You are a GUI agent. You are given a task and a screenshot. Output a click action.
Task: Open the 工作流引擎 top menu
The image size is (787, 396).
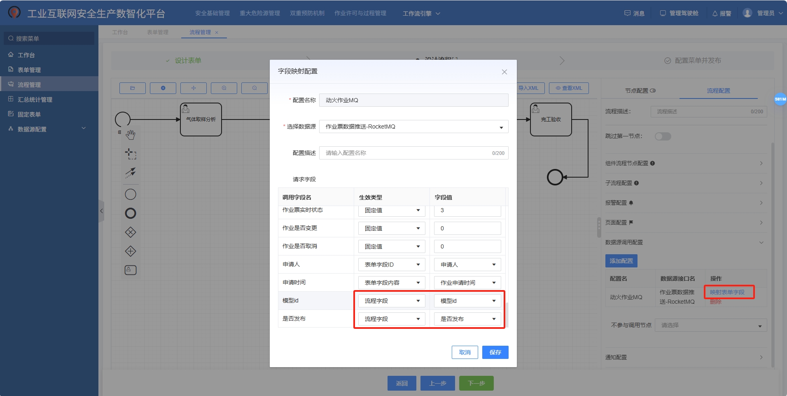click(x=421, y=13)
